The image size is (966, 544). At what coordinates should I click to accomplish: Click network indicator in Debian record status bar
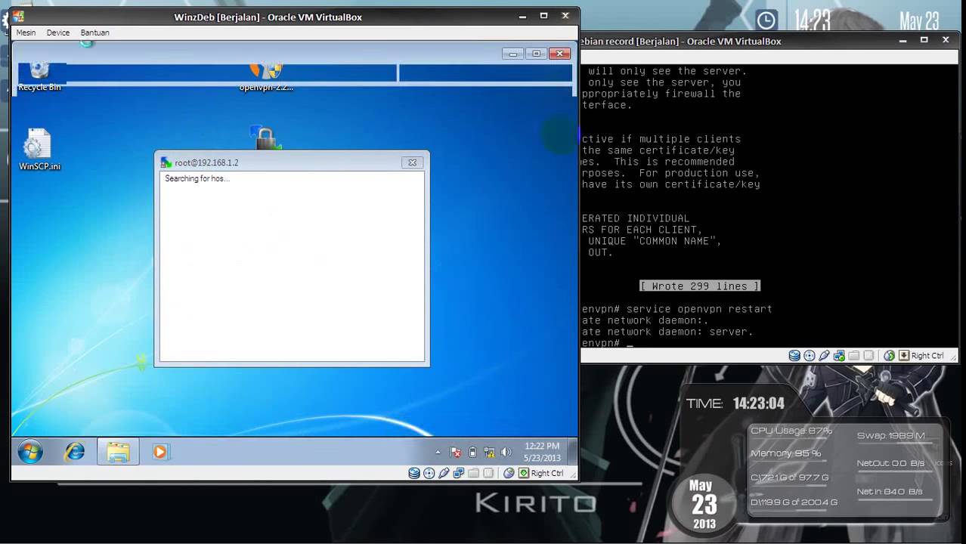click(x=839, y=356)
